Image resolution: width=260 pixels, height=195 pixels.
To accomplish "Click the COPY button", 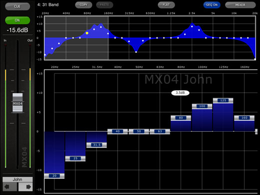I will pos(83,5).
